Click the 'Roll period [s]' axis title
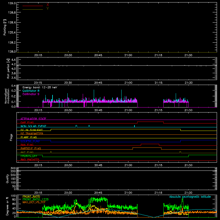 coord(8,68)
